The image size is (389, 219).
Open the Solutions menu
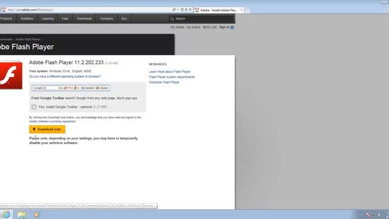27,19
